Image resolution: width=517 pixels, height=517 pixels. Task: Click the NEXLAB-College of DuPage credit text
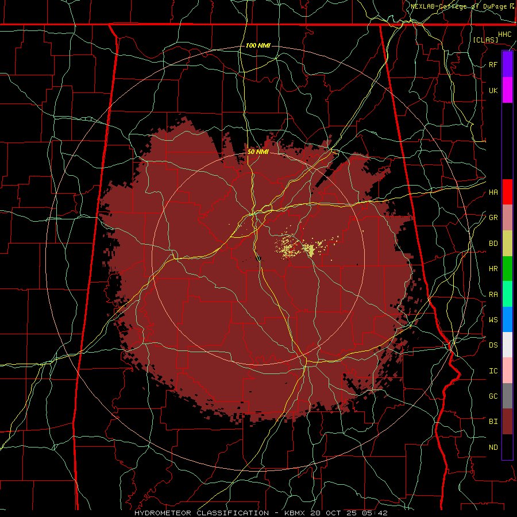pos(458,6)
